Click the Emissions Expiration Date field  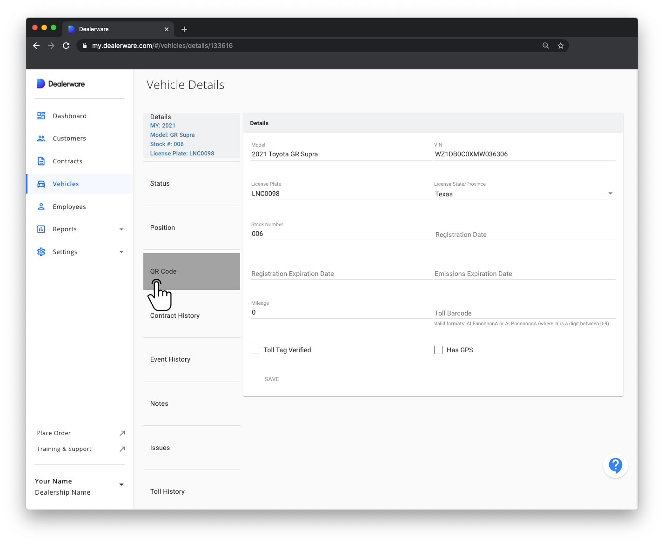pos(525,274)
